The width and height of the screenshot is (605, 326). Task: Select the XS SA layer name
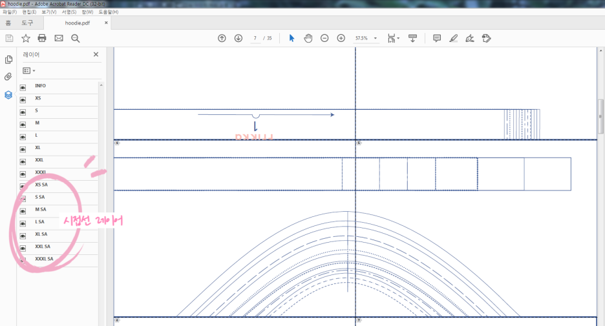pyautogui.click(x=41, y=185)
